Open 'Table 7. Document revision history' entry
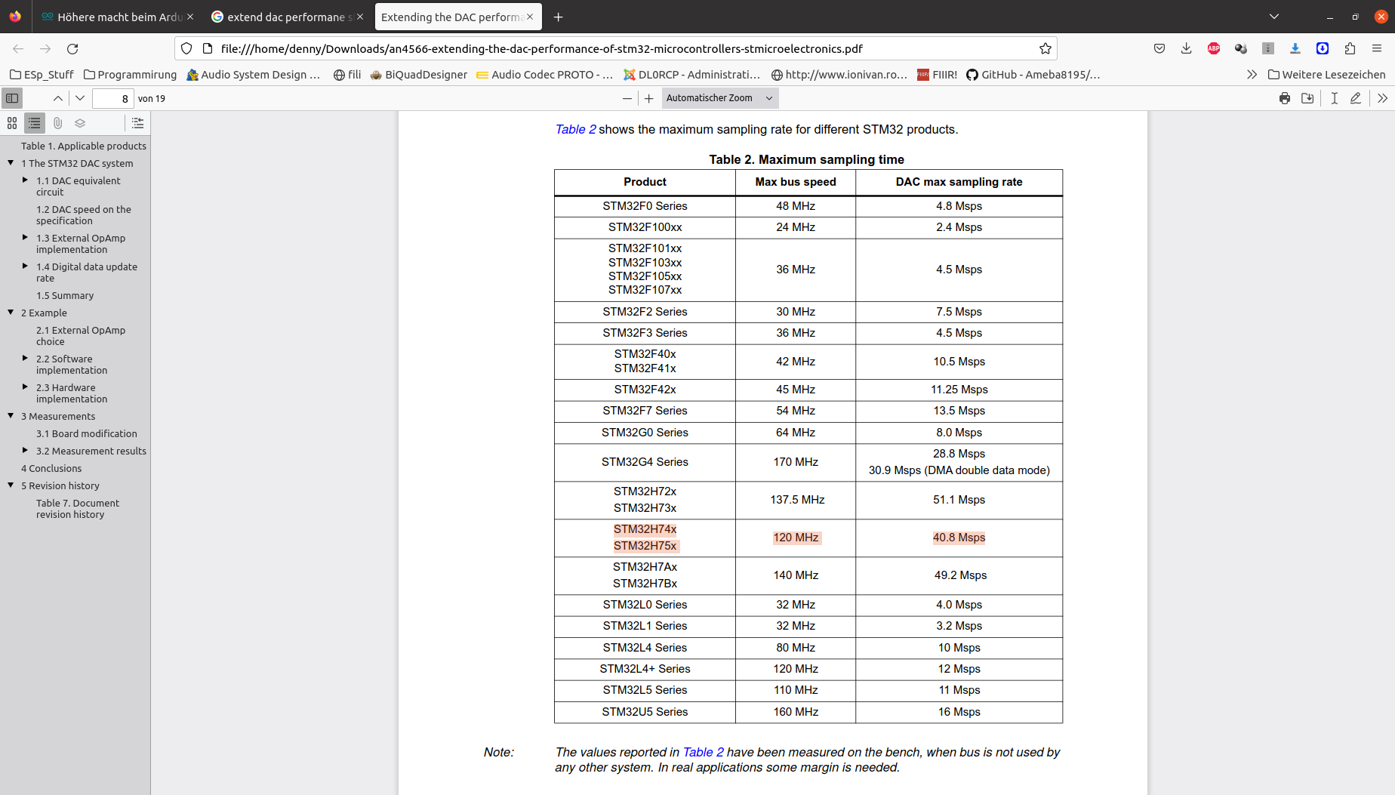 pos(78,509)
